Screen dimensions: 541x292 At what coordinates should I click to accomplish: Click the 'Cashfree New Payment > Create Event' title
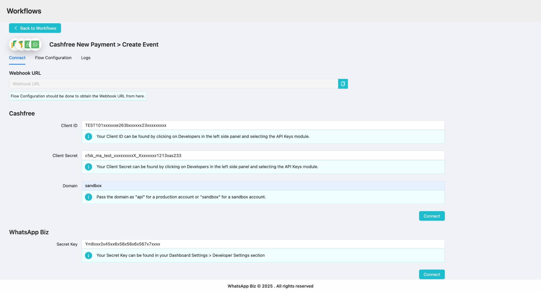[104, 45]
